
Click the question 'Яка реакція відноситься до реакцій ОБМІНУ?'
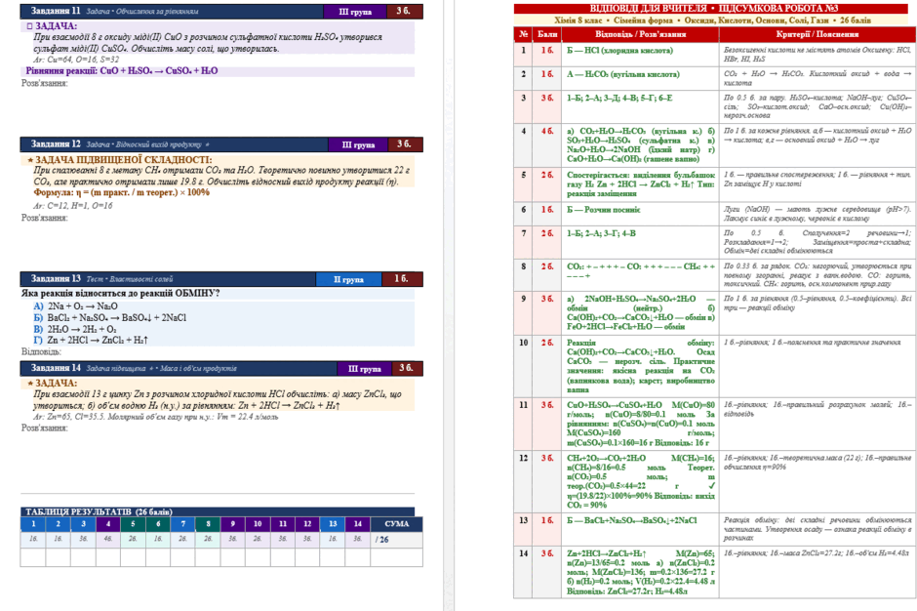point(120,293)
